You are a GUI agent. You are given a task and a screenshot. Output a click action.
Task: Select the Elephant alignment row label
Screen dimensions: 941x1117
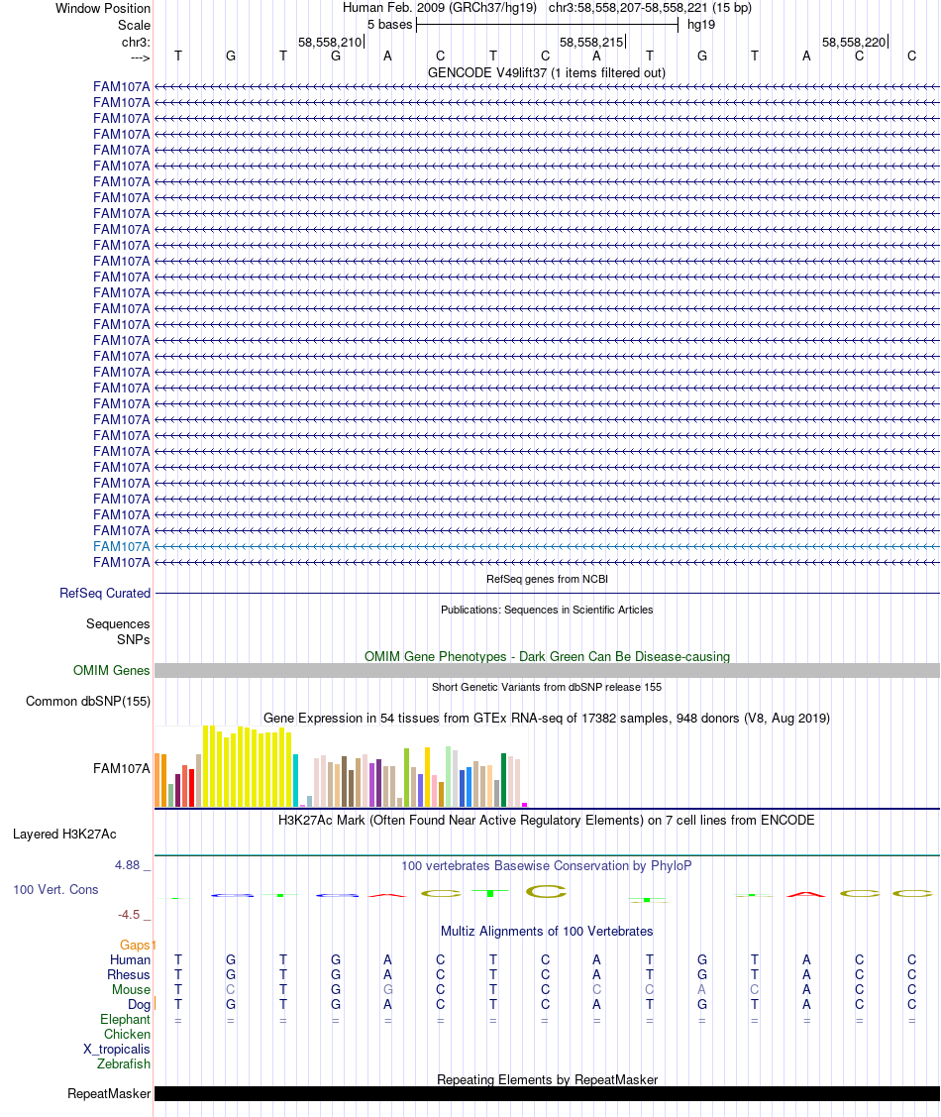125,1020
